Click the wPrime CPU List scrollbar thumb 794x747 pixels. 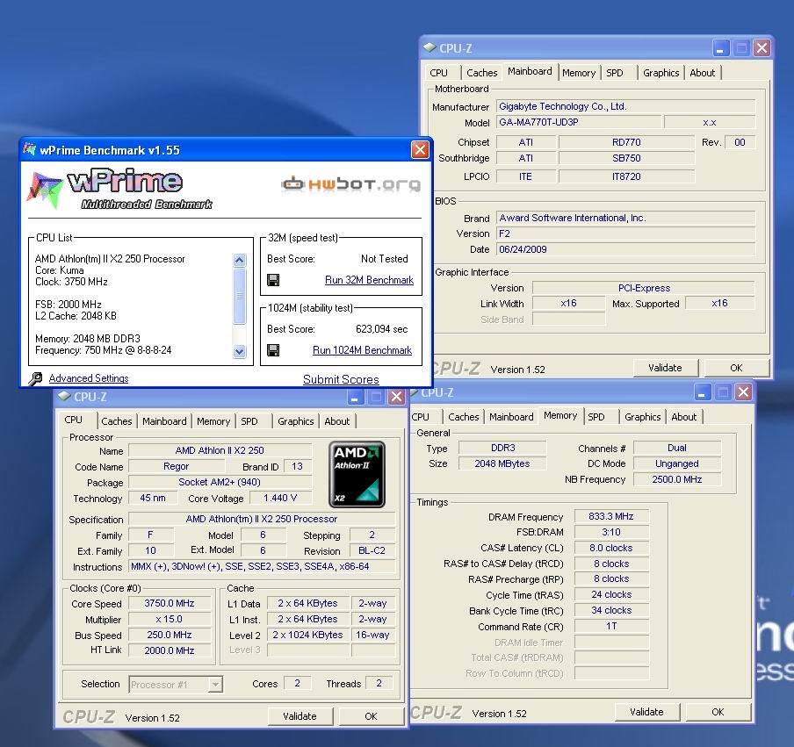(x=240, y=296)
